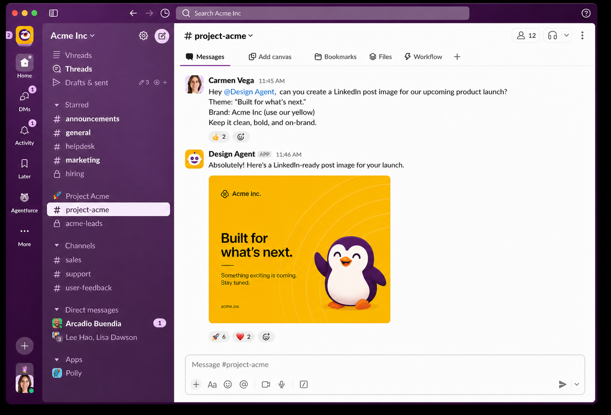Click the round plus create button

25,346
